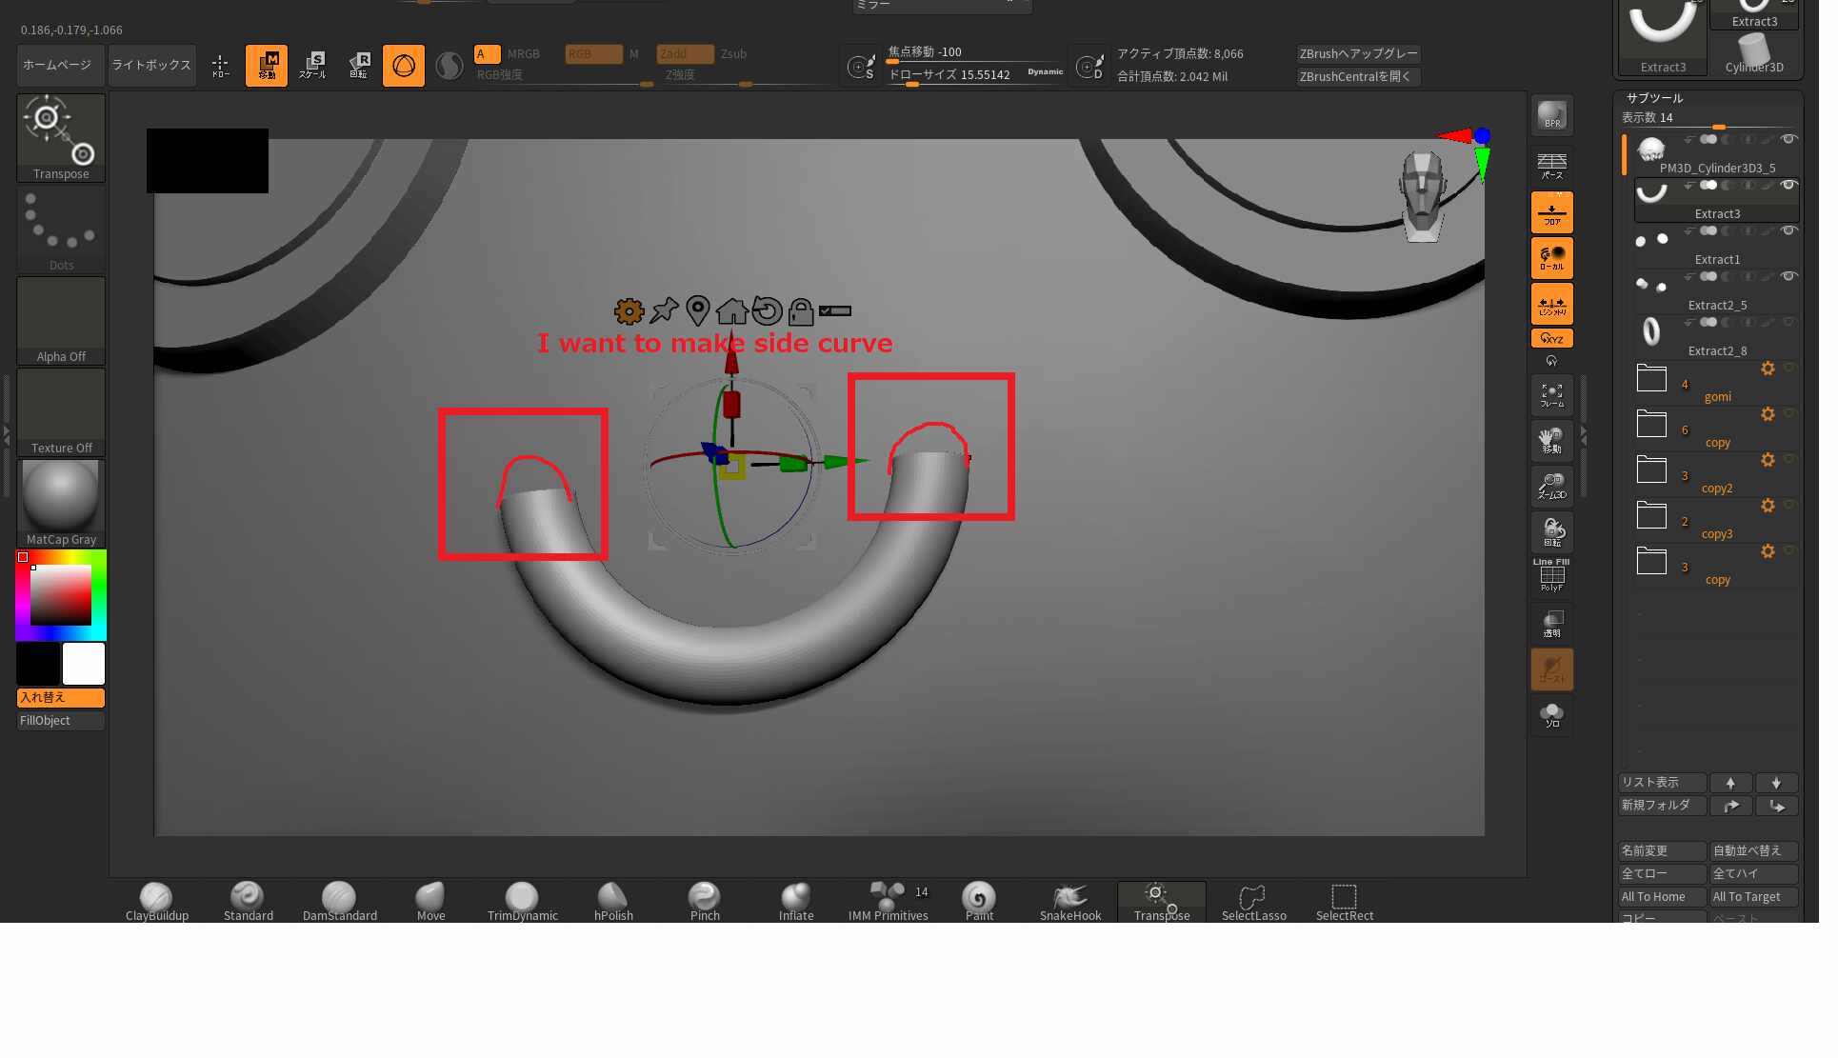Image resolution: width=1838 pixels, height=1058 pixels.
Task: Click the All To Home button
Action: click(1660, 897)
